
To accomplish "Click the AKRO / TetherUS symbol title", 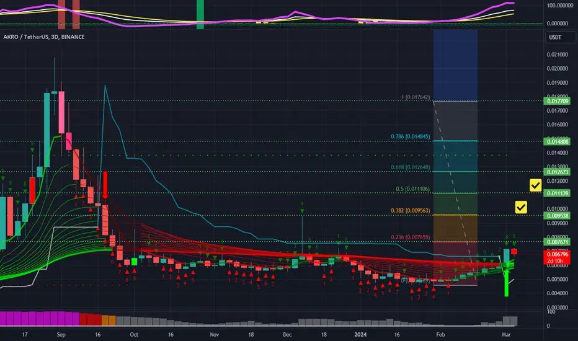I will click(x=42, y=37).
